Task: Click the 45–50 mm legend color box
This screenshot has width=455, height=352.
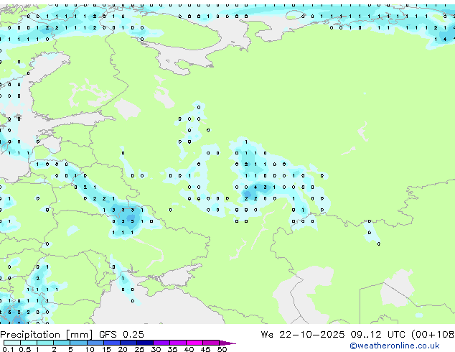Action: click(211, 343)
